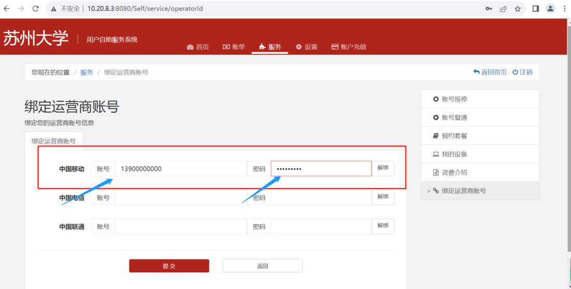Click the saved password key icon
571x289 pixels.
pyautogui.click(x=489, y=9)
